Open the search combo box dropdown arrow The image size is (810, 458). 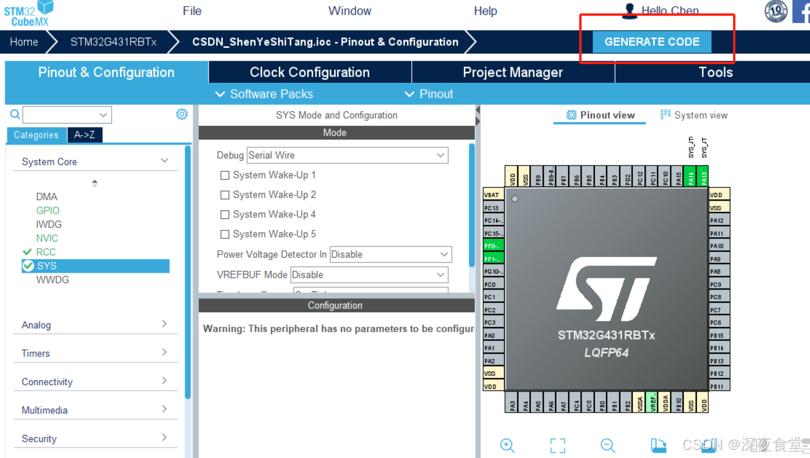point(104,115)
